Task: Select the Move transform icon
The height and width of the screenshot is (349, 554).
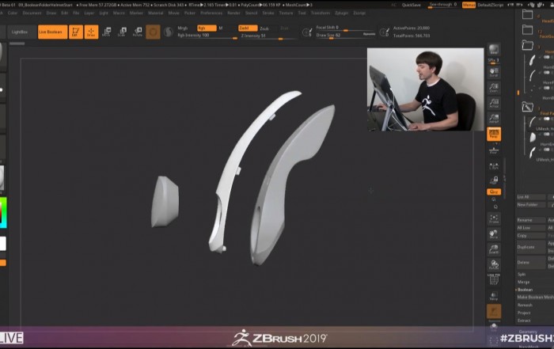Action: (x=106, y=32)
